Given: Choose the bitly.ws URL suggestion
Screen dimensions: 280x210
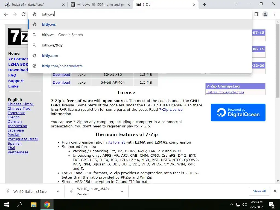Looking at the screenshot, I should (x=140, y=24).
